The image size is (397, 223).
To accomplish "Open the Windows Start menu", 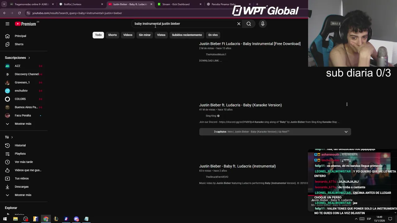I will pos(5,219).
